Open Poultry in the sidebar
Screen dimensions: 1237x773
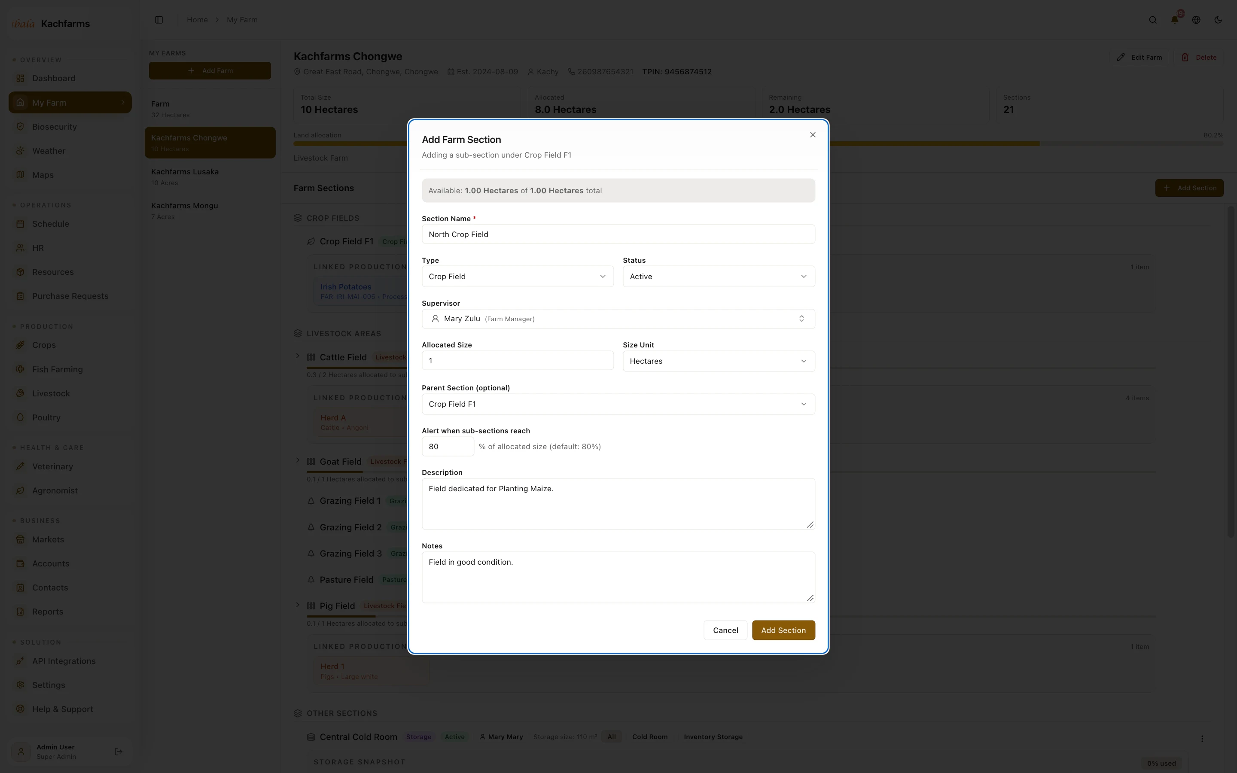tap(70, 417)
